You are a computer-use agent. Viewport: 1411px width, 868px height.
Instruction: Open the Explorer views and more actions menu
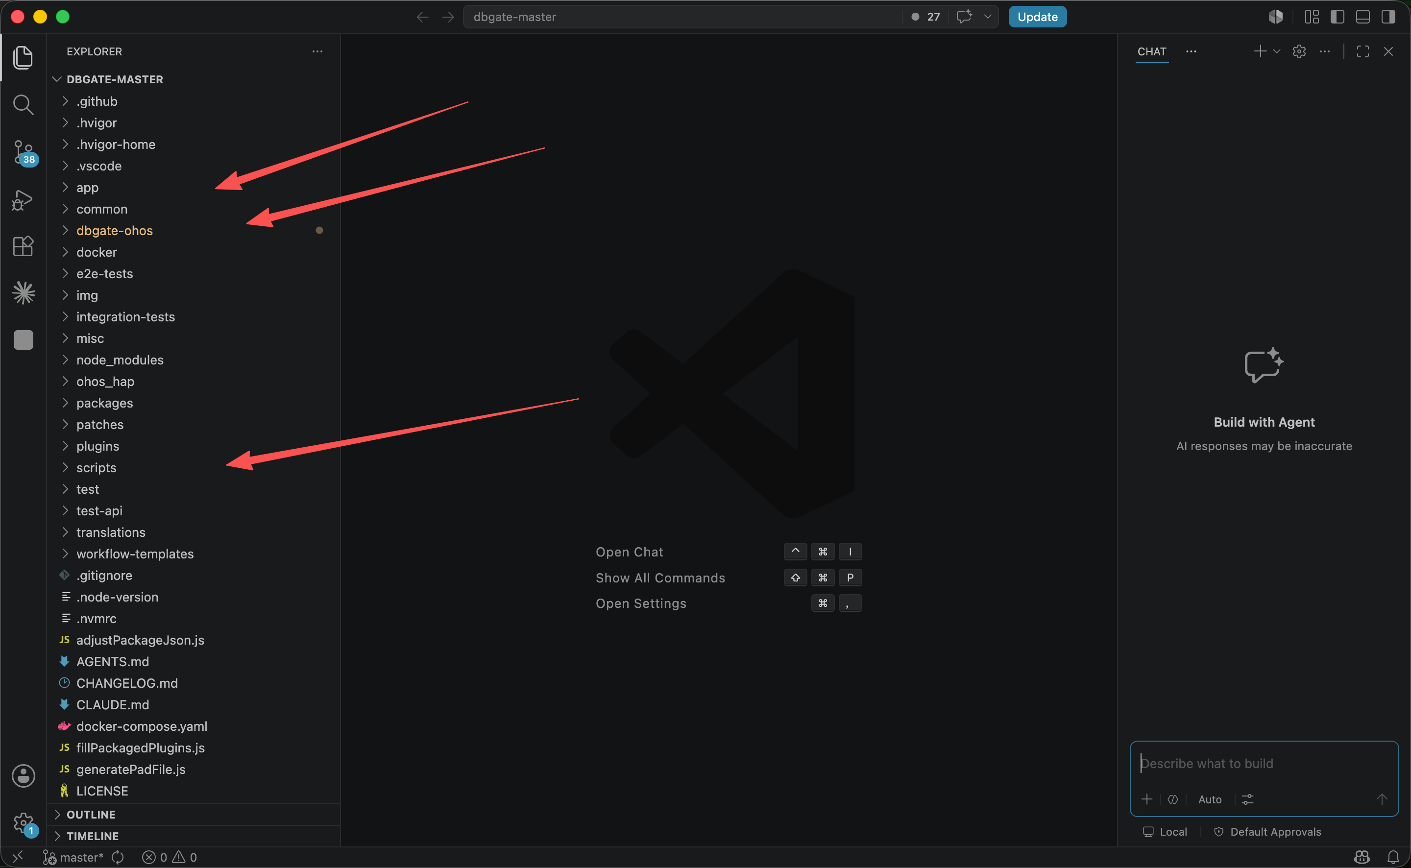[317, 51]
